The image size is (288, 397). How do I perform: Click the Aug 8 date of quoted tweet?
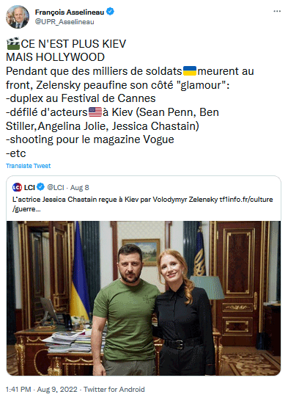pos(80,188)
